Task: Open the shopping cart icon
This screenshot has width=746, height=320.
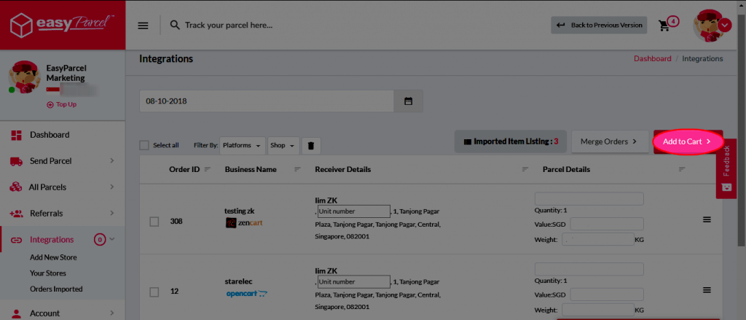Action: [664, 26]
